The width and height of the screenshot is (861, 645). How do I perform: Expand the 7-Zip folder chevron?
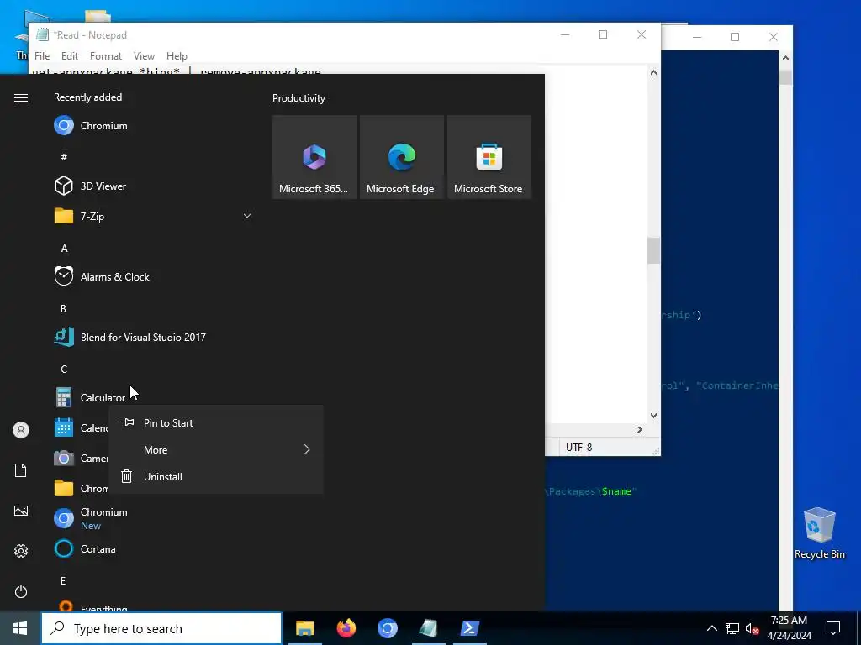(x=247, y=216)
